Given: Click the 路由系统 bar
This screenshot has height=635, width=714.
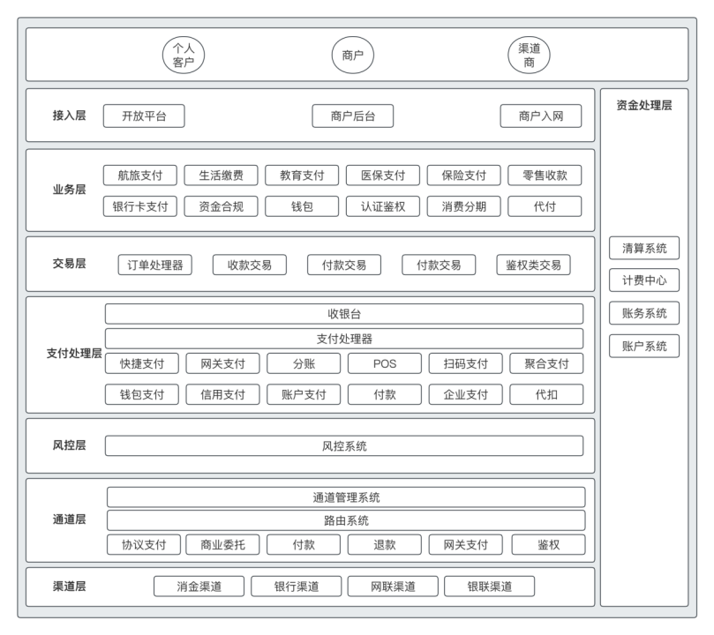Looking at the screenshot, I should point(346,520).
